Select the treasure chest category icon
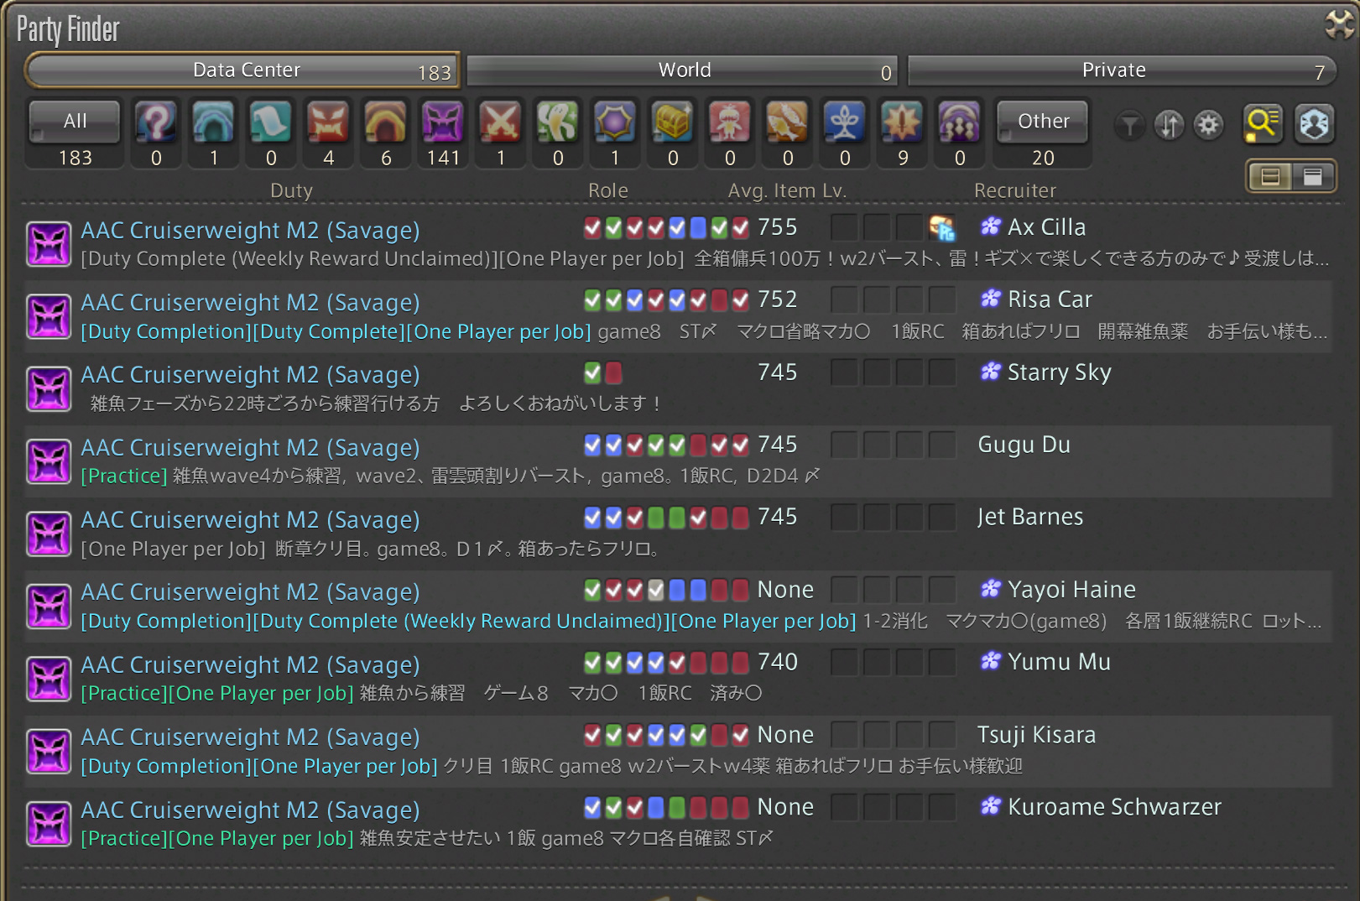This screenshot has height=901, width=1360. 673,122
